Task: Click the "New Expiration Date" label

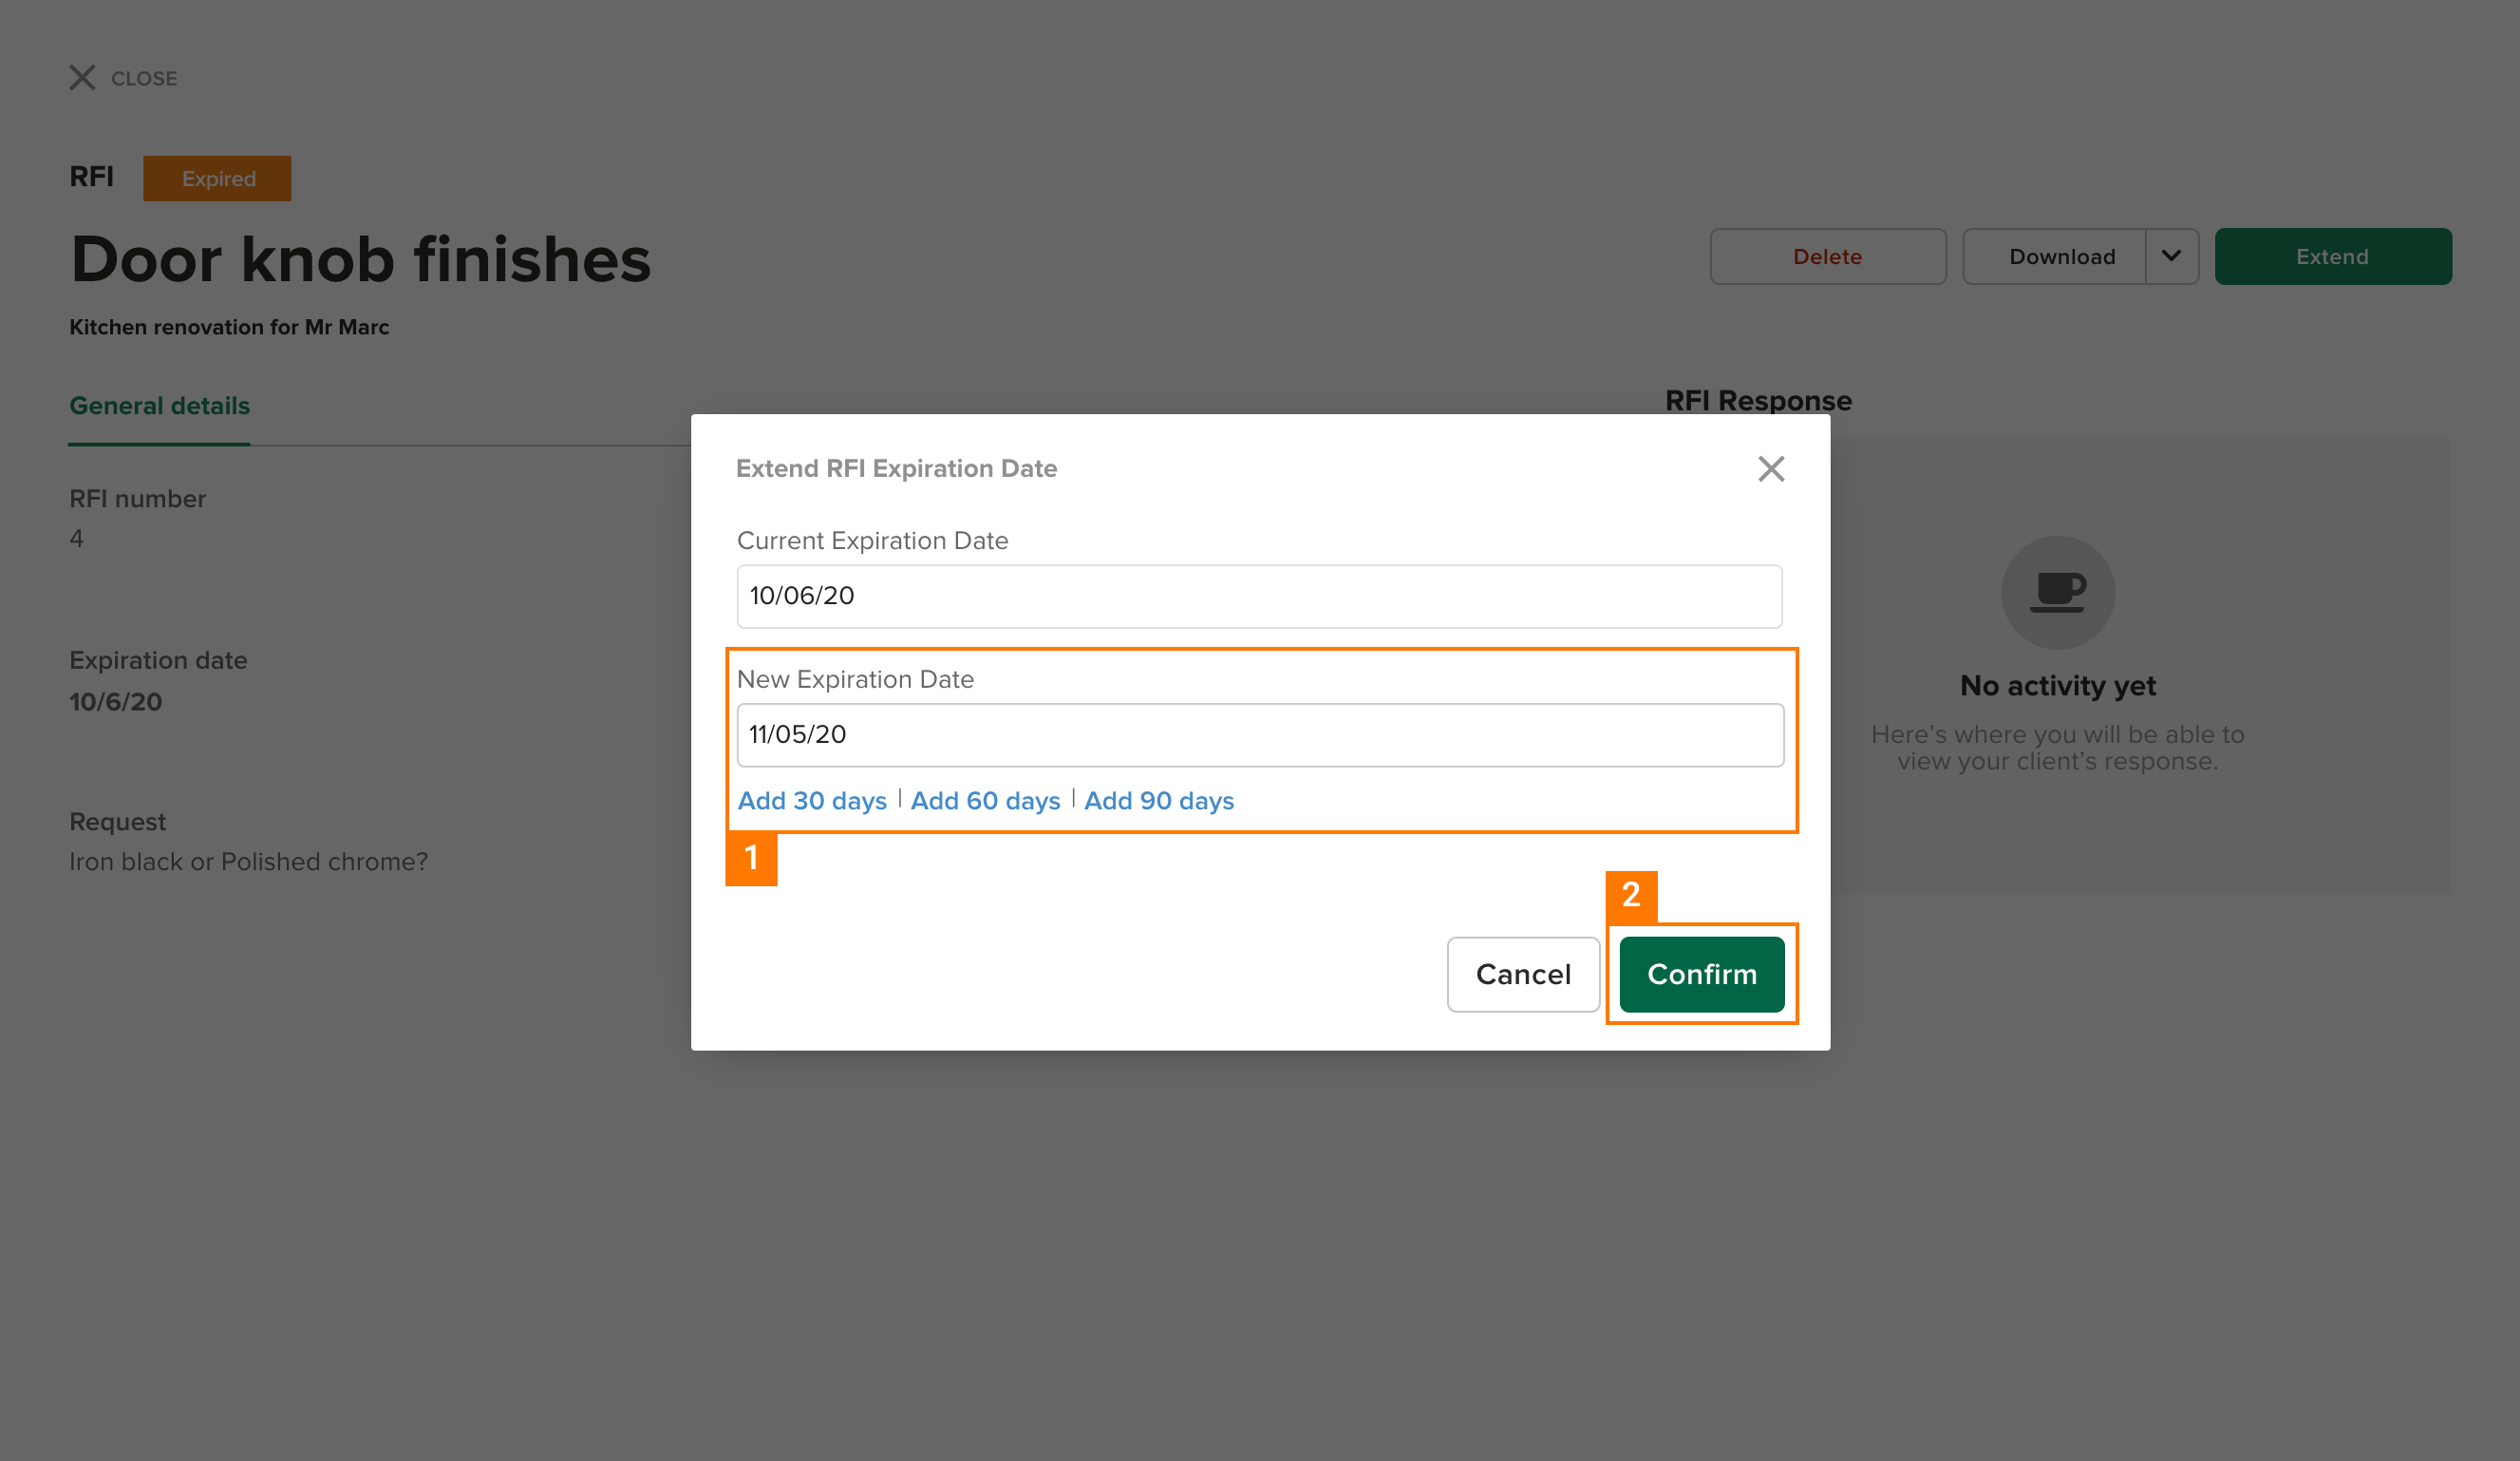Action: click(855, 678)
